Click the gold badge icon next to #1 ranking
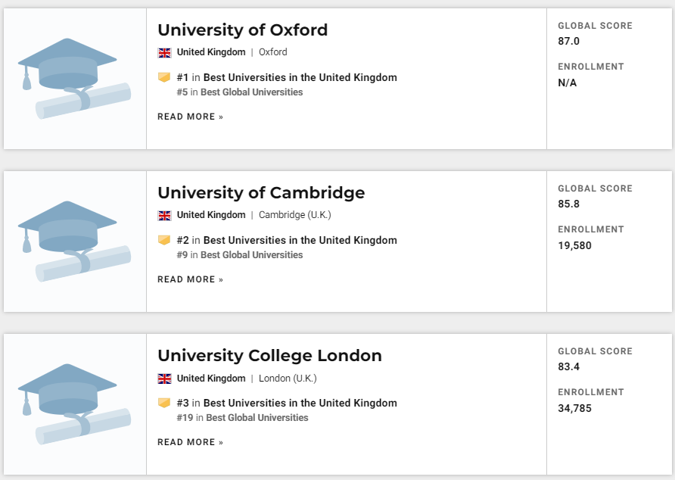This screenshot has width=675, height=480. tap(164, 77)
